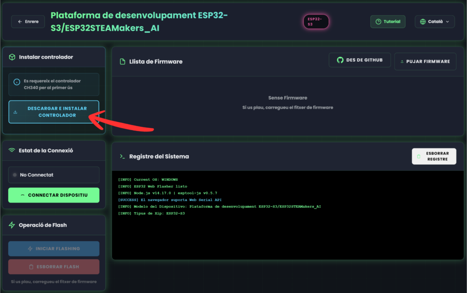Click the Wi-Fi icon beside Estat de la Connexió
The width and height of the screenshot is (467, 293).
point(12,151)
